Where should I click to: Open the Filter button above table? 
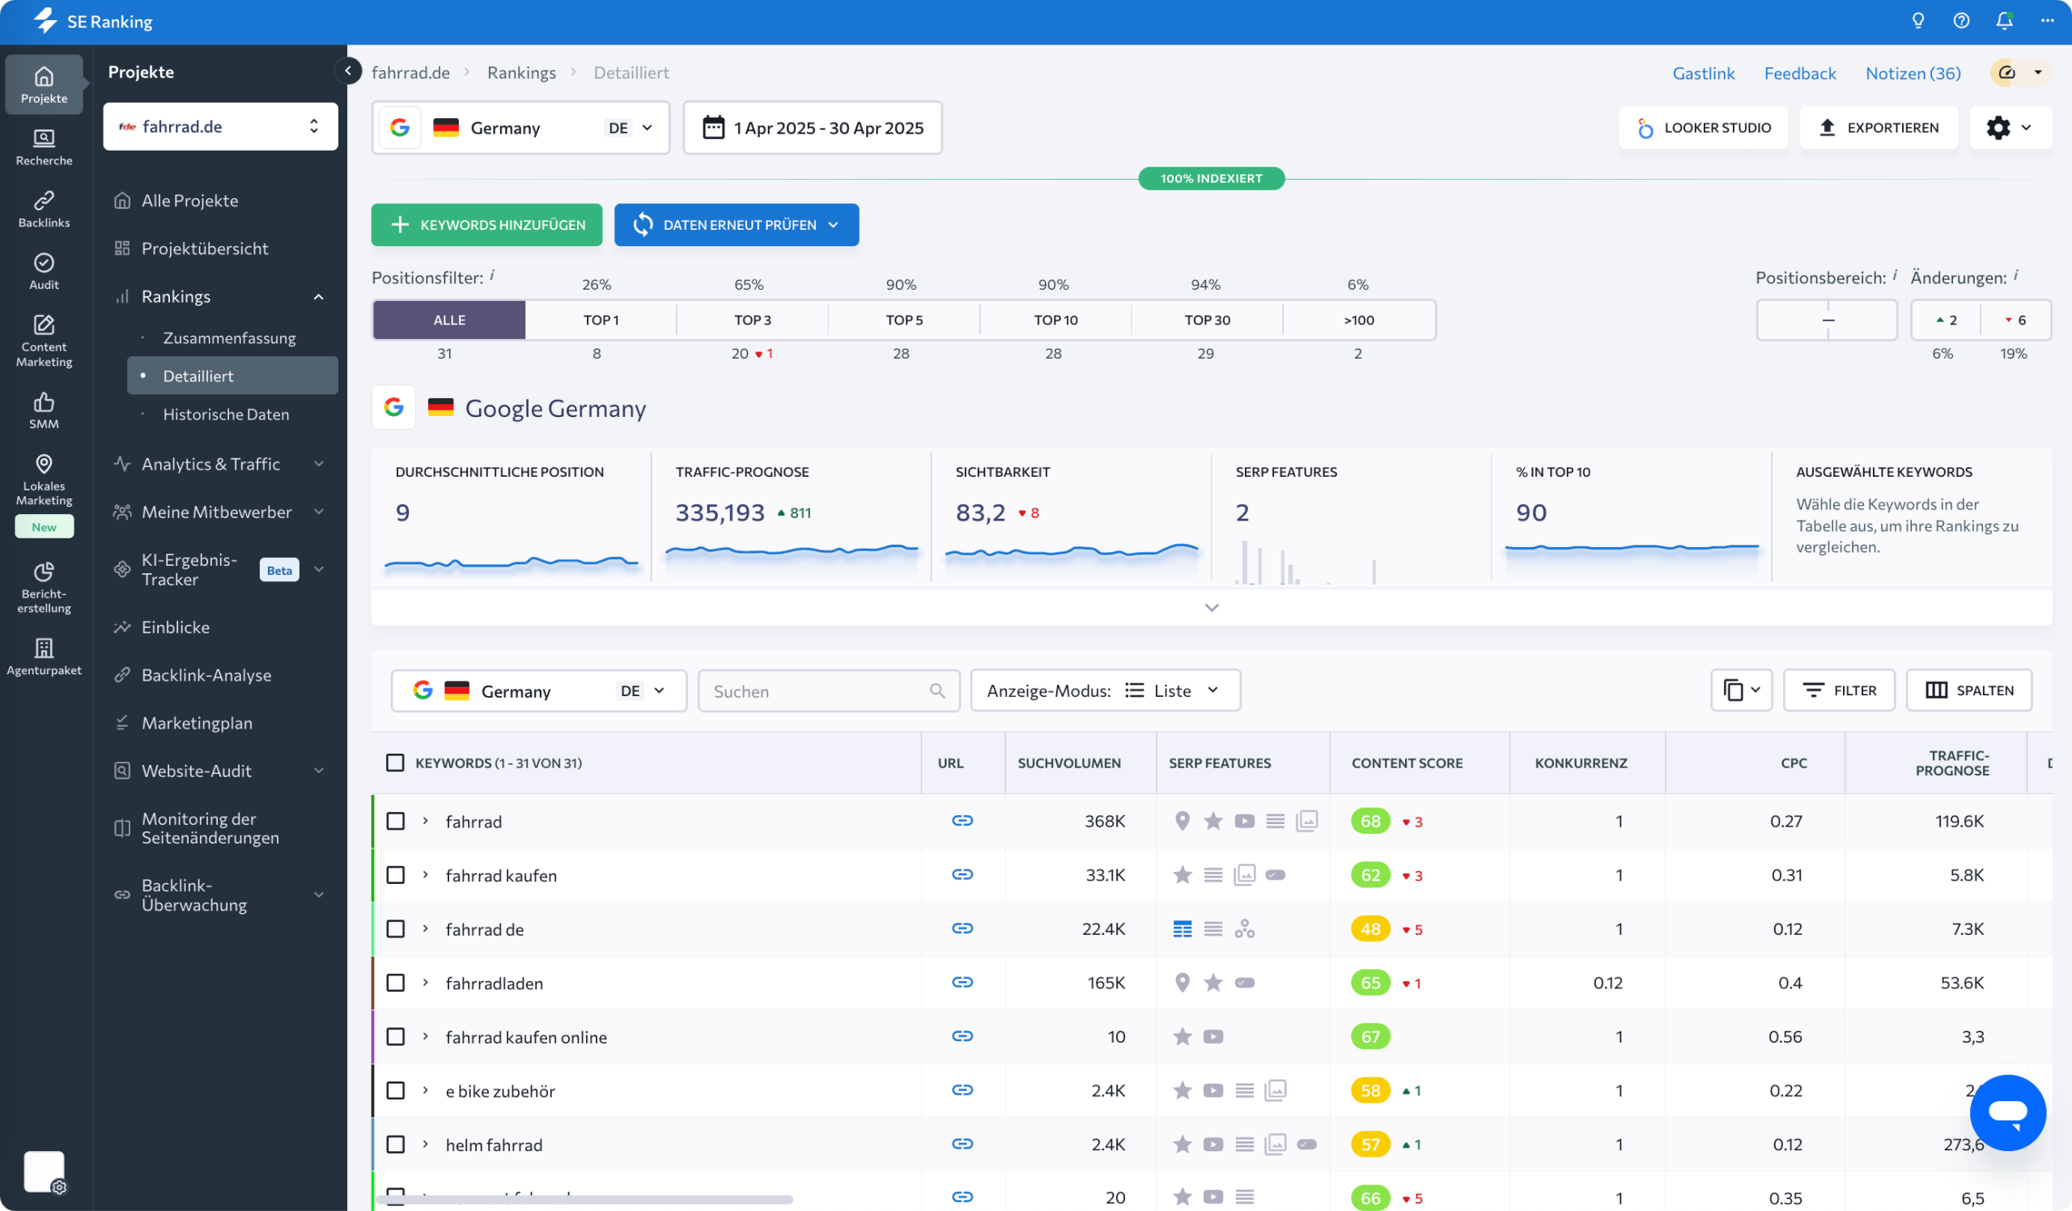coord(1838,690)
